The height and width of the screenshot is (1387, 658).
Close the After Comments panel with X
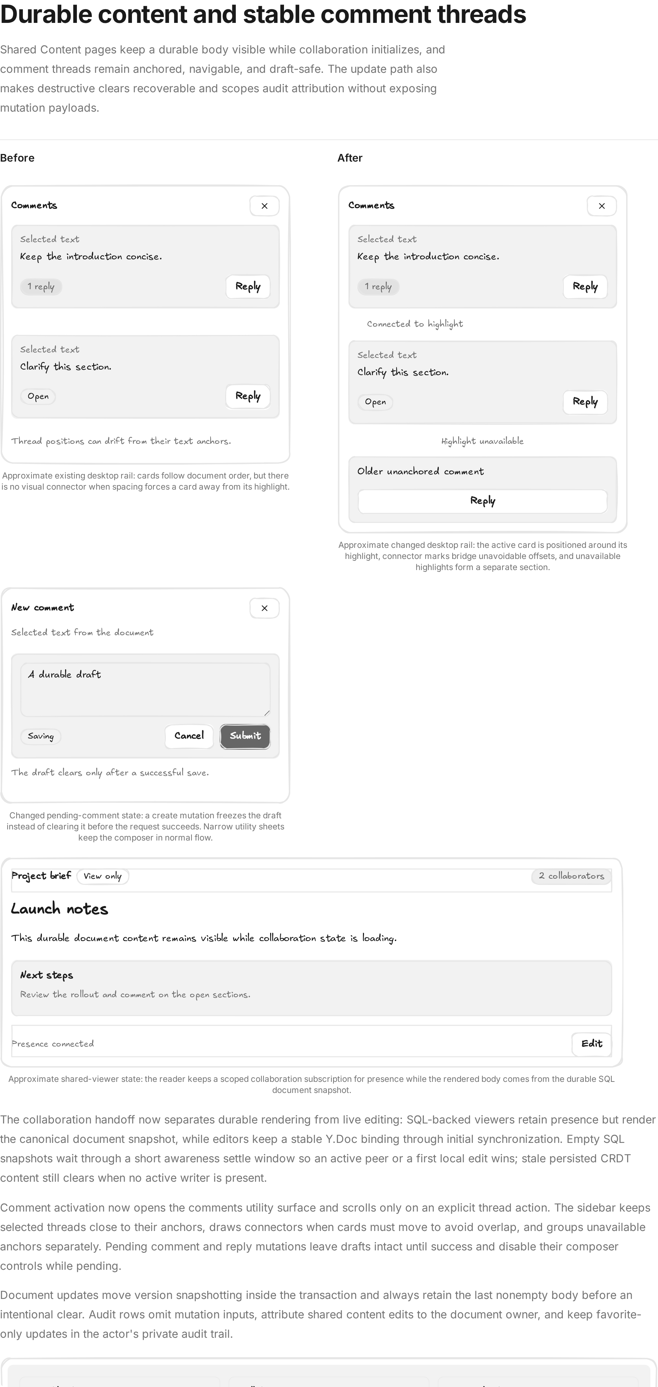point(602,206)
